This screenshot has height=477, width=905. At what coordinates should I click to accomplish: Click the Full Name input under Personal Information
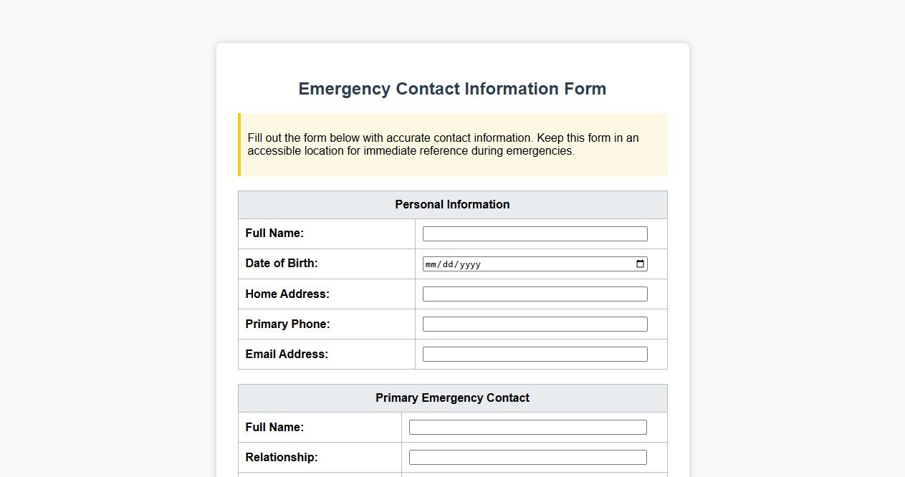535,233
